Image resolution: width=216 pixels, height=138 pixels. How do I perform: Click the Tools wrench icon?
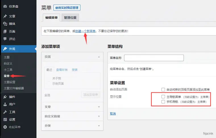[x=5, y=112]
